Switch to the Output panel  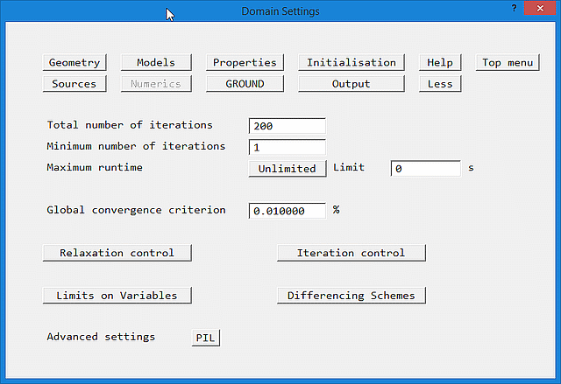(352, 84)
